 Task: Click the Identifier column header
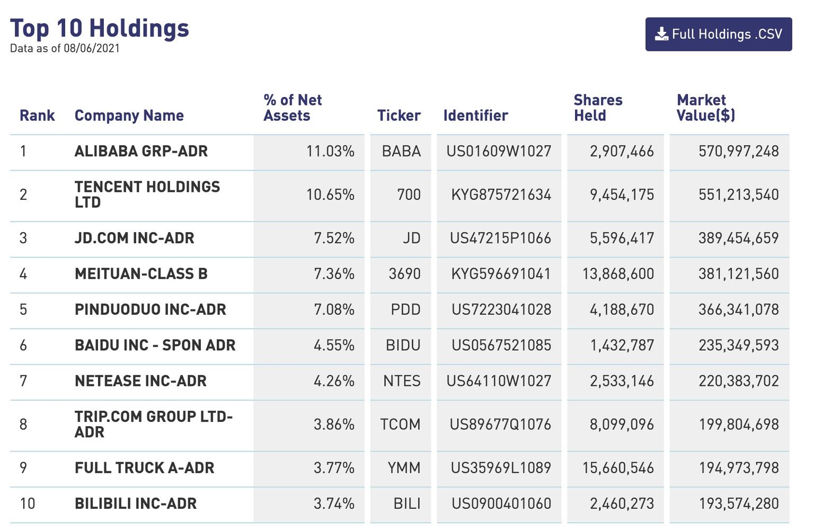[475, 116]
